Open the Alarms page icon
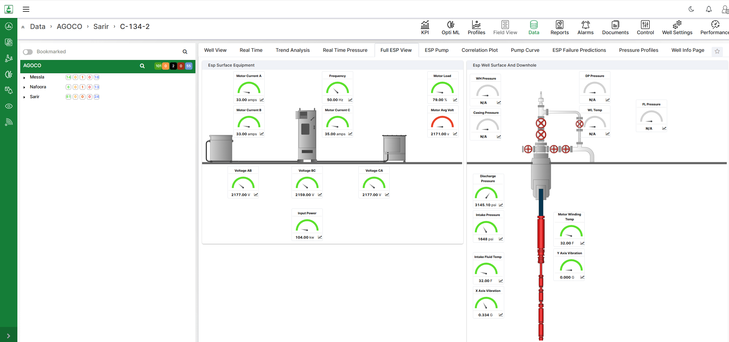Viewport: 729px width, 342px height. pyautogui.click(x=585, y=25)
